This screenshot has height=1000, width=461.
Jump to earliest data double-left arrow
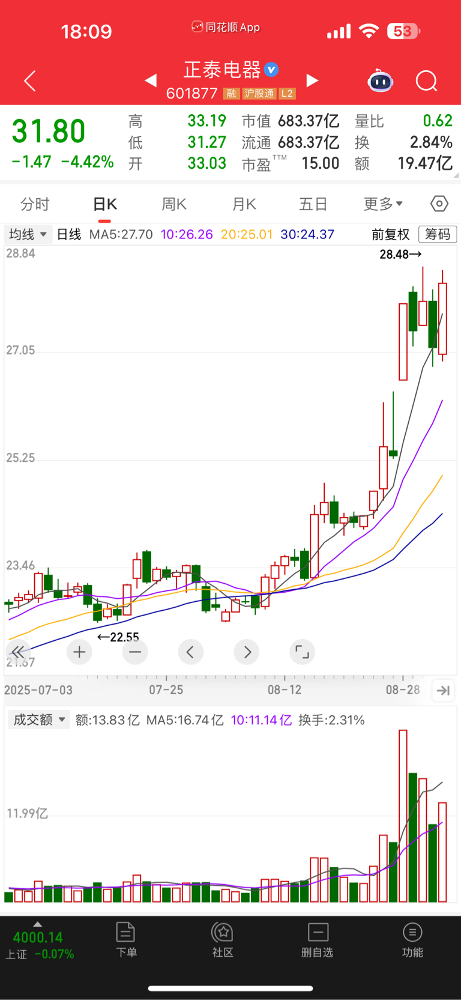coord(18,652)
